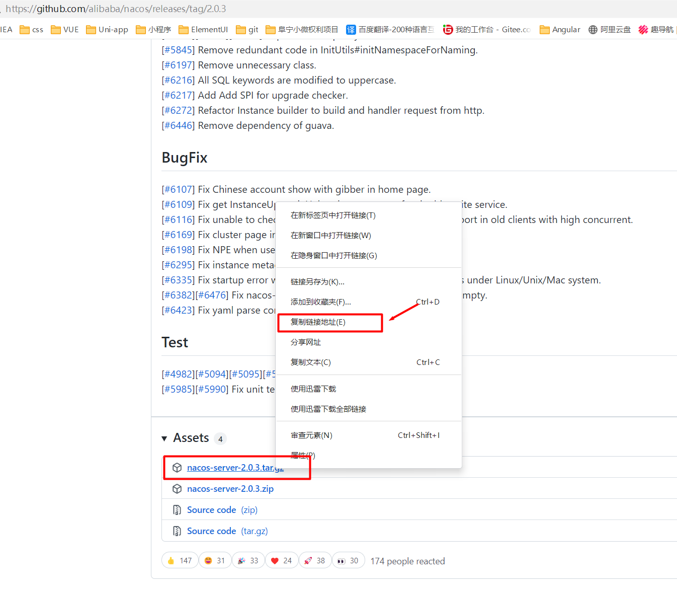Select 使用迅雷下载 menu entry
Viewport: 677px width, 595px height.
pyautogui.click(x=369, y=389)
